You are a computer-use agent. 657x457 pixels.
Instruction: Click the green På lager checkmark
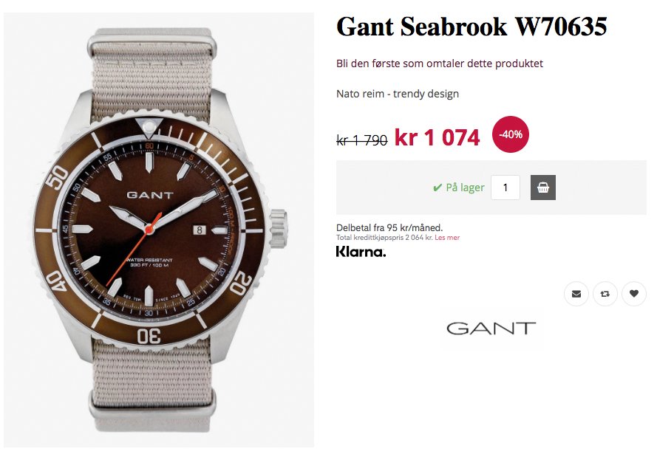click(x=437, y=188)
